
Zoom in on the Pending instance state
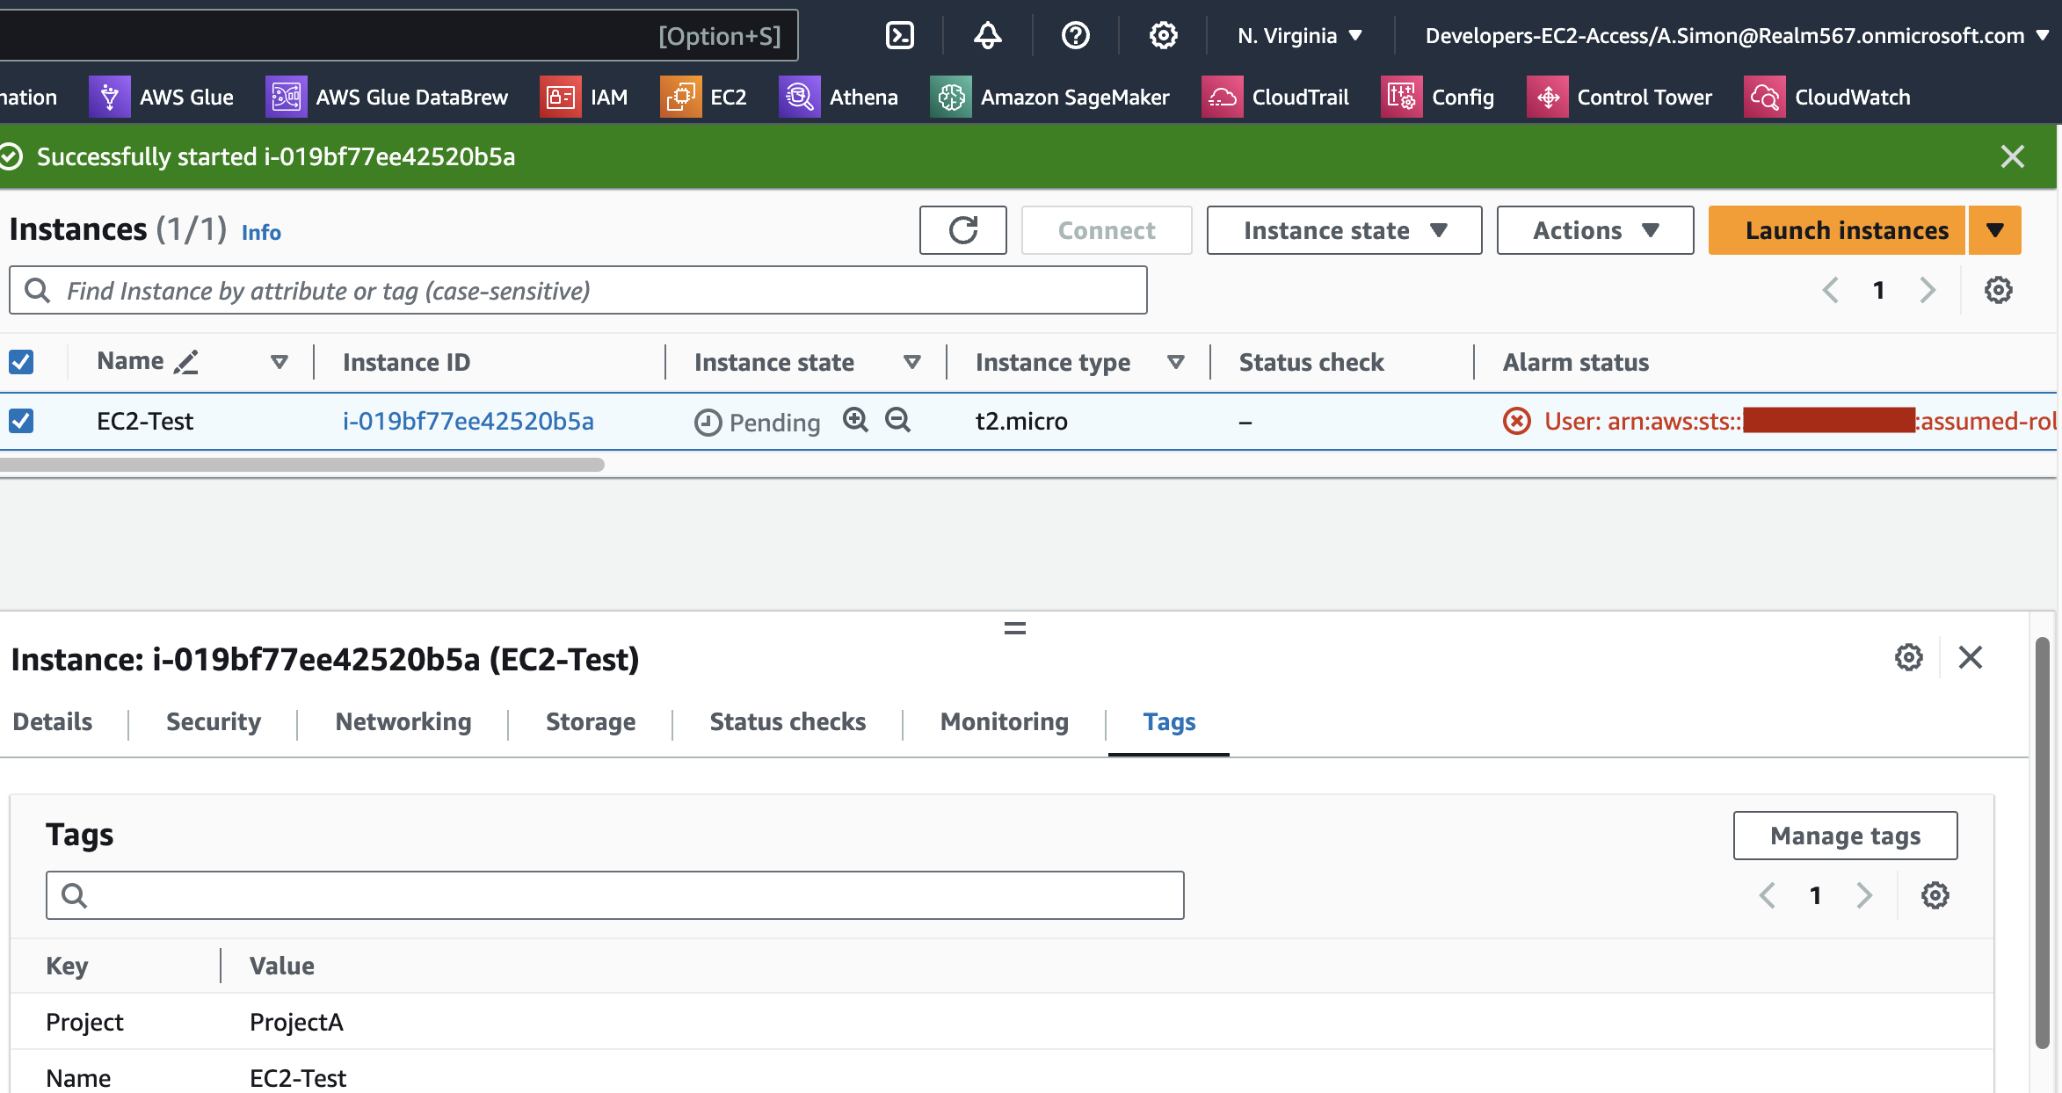[x=854, y=421]
